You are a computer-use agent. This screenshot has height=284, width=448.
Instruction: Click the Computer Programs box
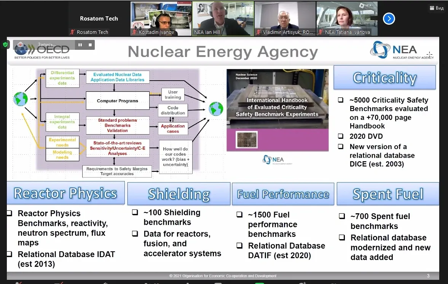pos(118,101)
